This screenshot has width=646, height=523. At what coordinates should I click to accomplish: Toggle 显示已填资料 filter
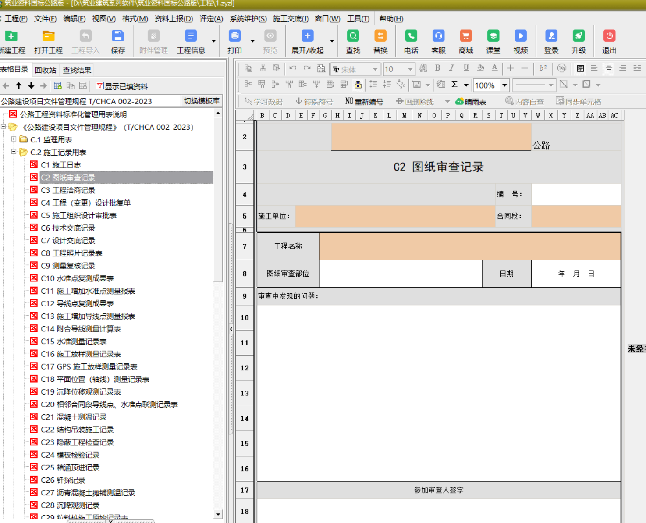(122, 86)
